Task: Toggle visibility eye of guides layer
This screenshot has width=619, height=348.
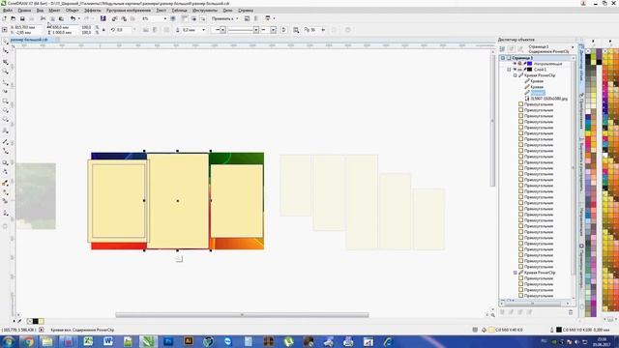Action: [x=515, y=64]
